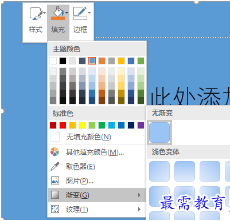Viewport: 230px width, 221px height.
Task: Open the 样式 dropdown arrow
Action: pos(45,13)
